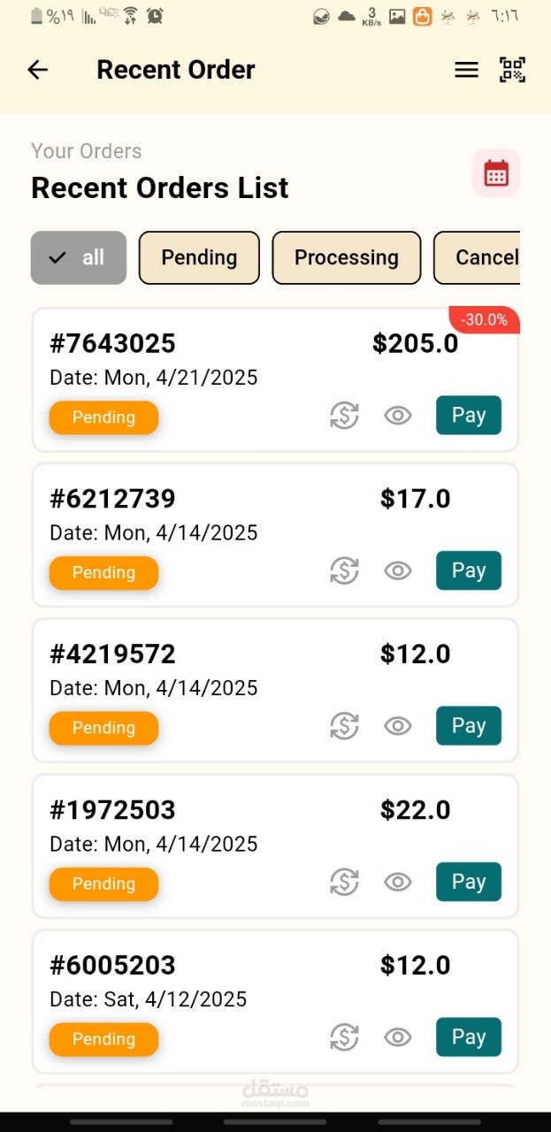Tap refund icon for order #6212739
Image resolution: width=551 pixels, height=1132 pixels.
coord(344,570)
